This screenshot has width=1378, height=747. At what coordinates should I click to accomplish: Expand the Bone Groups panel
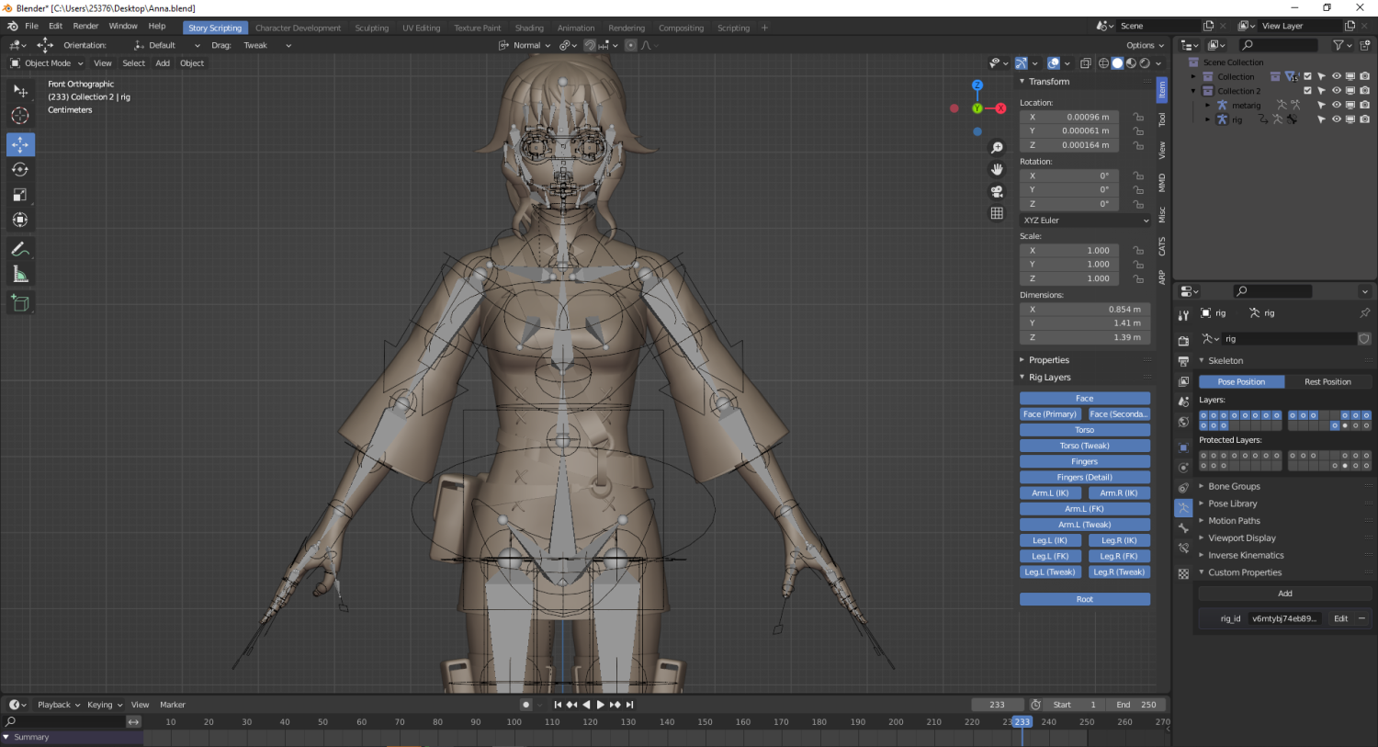[1234, 487]
